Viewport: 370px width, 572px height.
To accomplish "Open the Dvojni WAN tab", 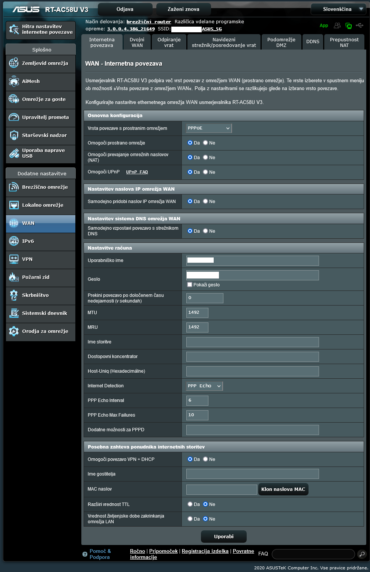I will pos(137,42).
